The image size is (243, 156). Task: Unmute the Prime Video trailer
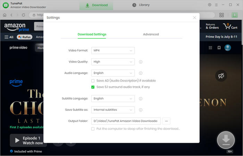point(221,76)
